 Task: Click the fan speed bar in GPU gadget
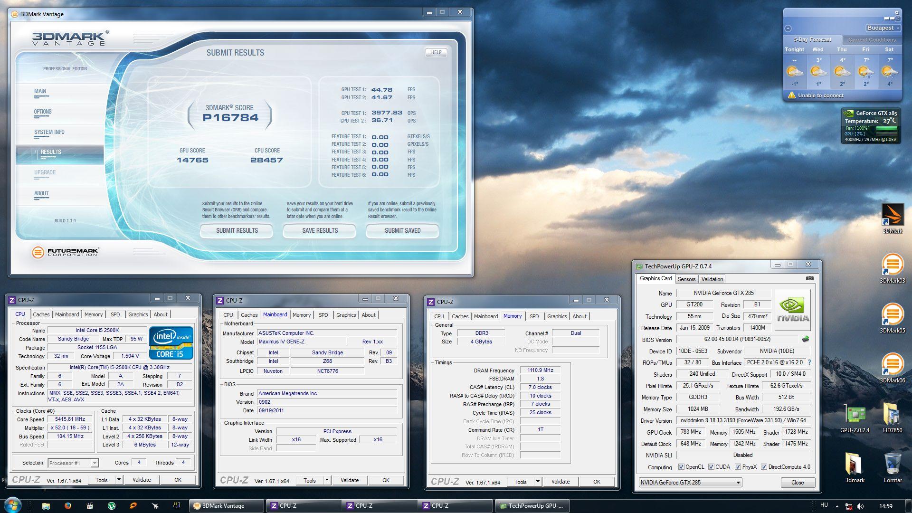click(x=886, y=128)
